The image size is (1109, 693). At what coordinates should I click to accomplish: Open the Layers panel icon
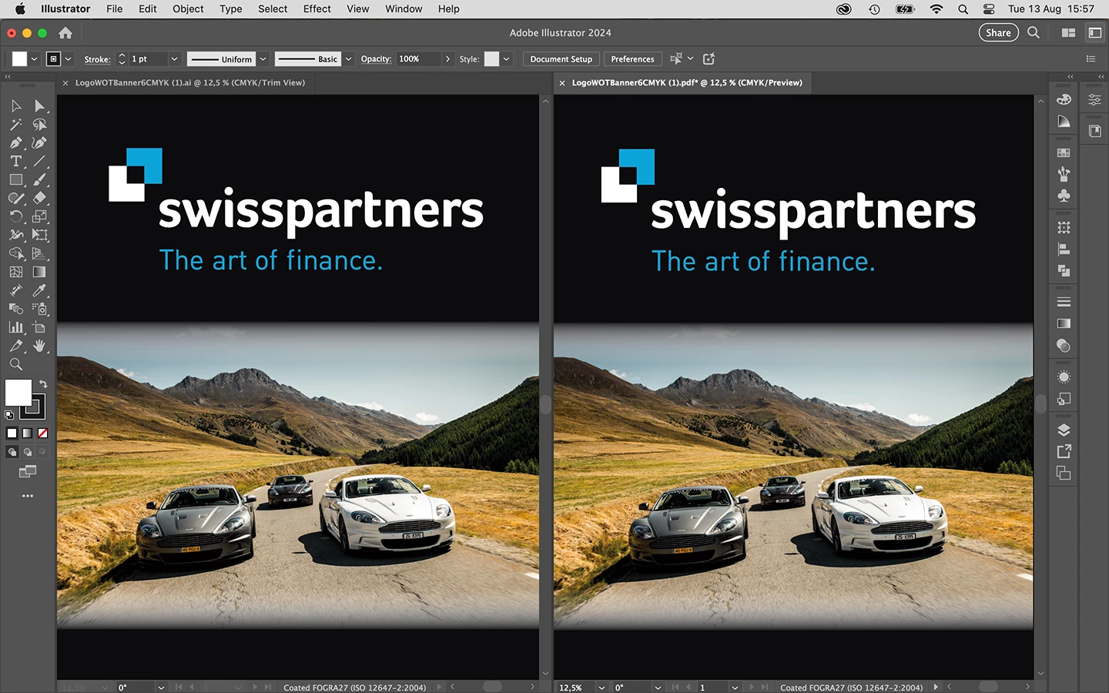pos(1064,430)
